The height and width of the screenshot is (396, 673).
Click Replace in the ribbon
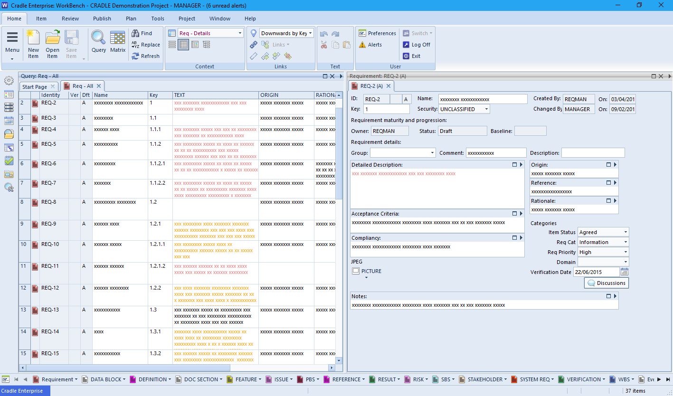pyautogui.click(x=146, y=45)
